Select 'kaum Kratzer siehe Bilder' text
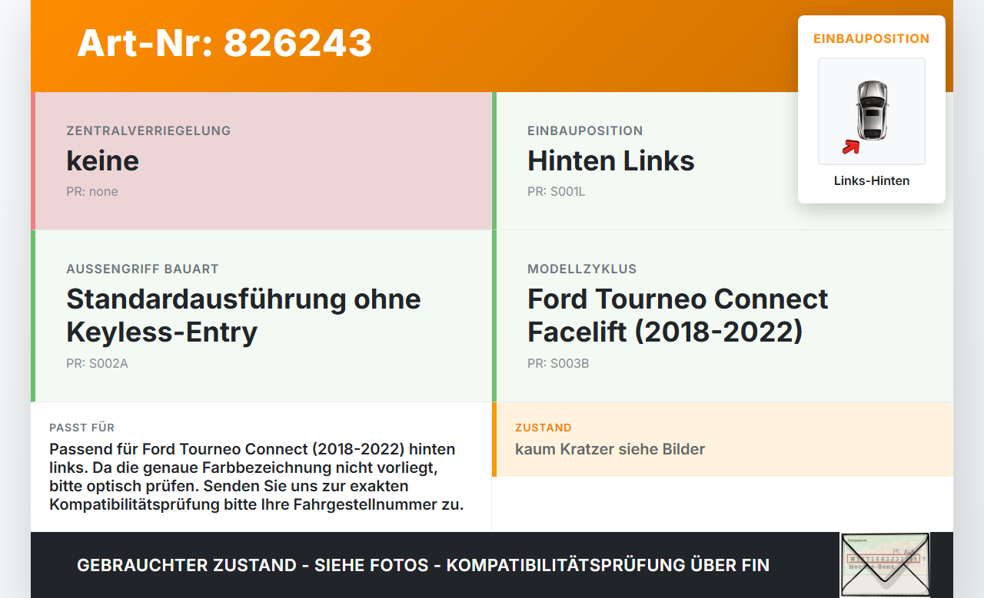The image size is (984, 598). pos(610,449)
